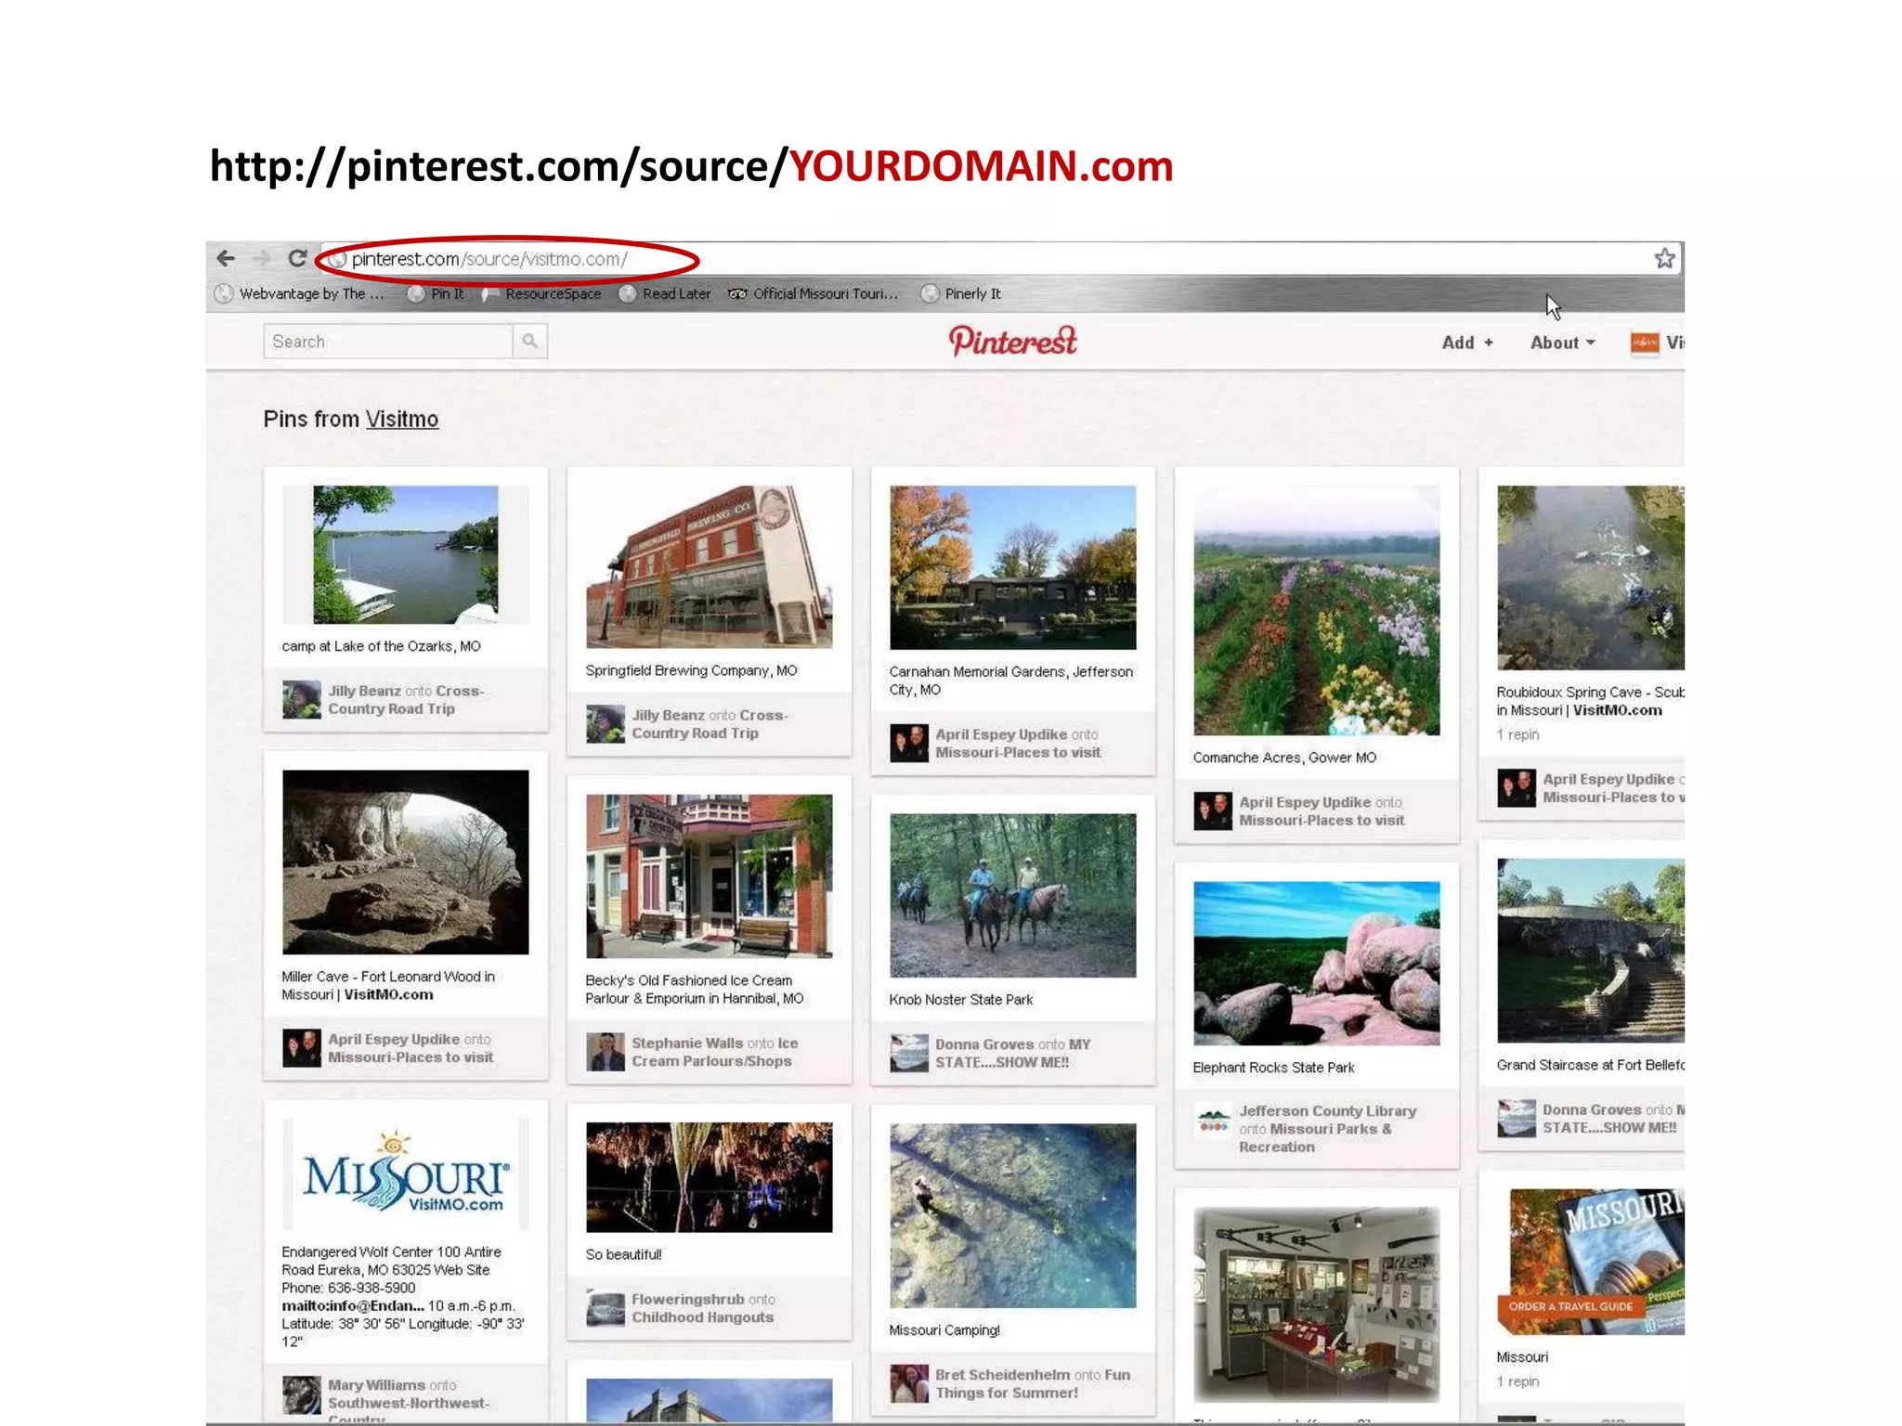The width and height of the screenshot is (1902, 1426).
Task: Click Jilly Beanz avatar under Lake Ozarks pin
Action: [301, 699]
